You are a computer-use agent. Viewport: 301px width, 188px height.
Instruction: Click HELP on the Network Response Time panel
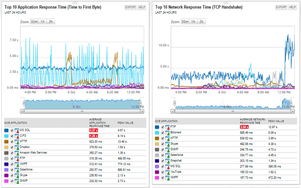292,7
